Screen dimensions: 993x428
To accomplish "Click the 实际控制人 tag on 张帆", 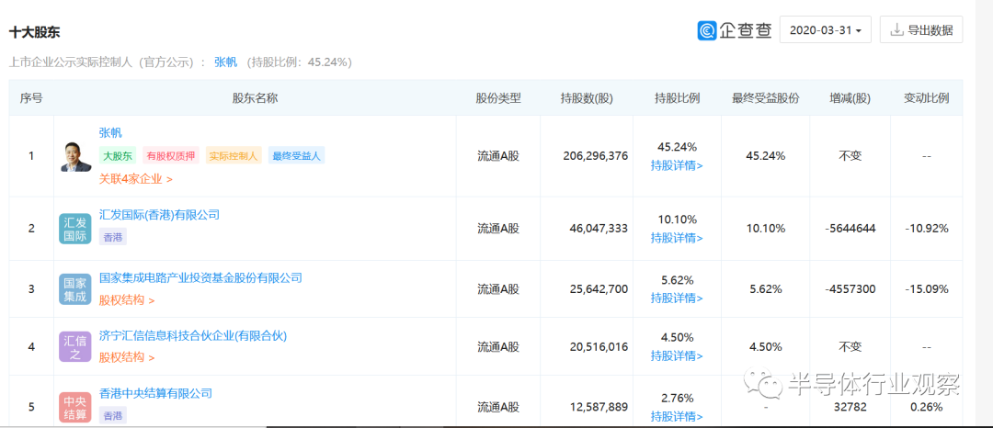I will pyautogui.click(x=234, y=155).
